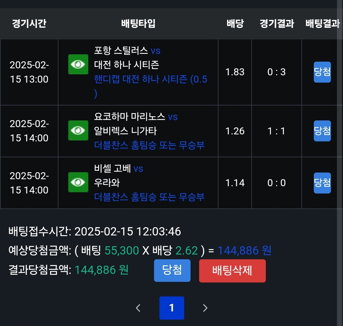Click 당첨 badge in Vissel Kobe row
The image size is (343, 326).
[322, 183]
